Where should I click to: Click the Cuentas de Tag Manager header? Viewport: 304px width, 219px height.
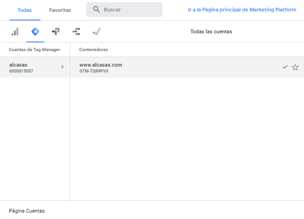tap(34, 49)
